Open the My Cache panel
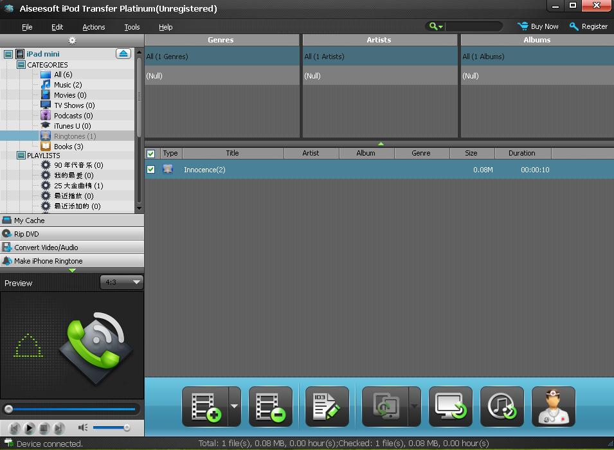This screenshot has height=450, width=614. [72, 220]
